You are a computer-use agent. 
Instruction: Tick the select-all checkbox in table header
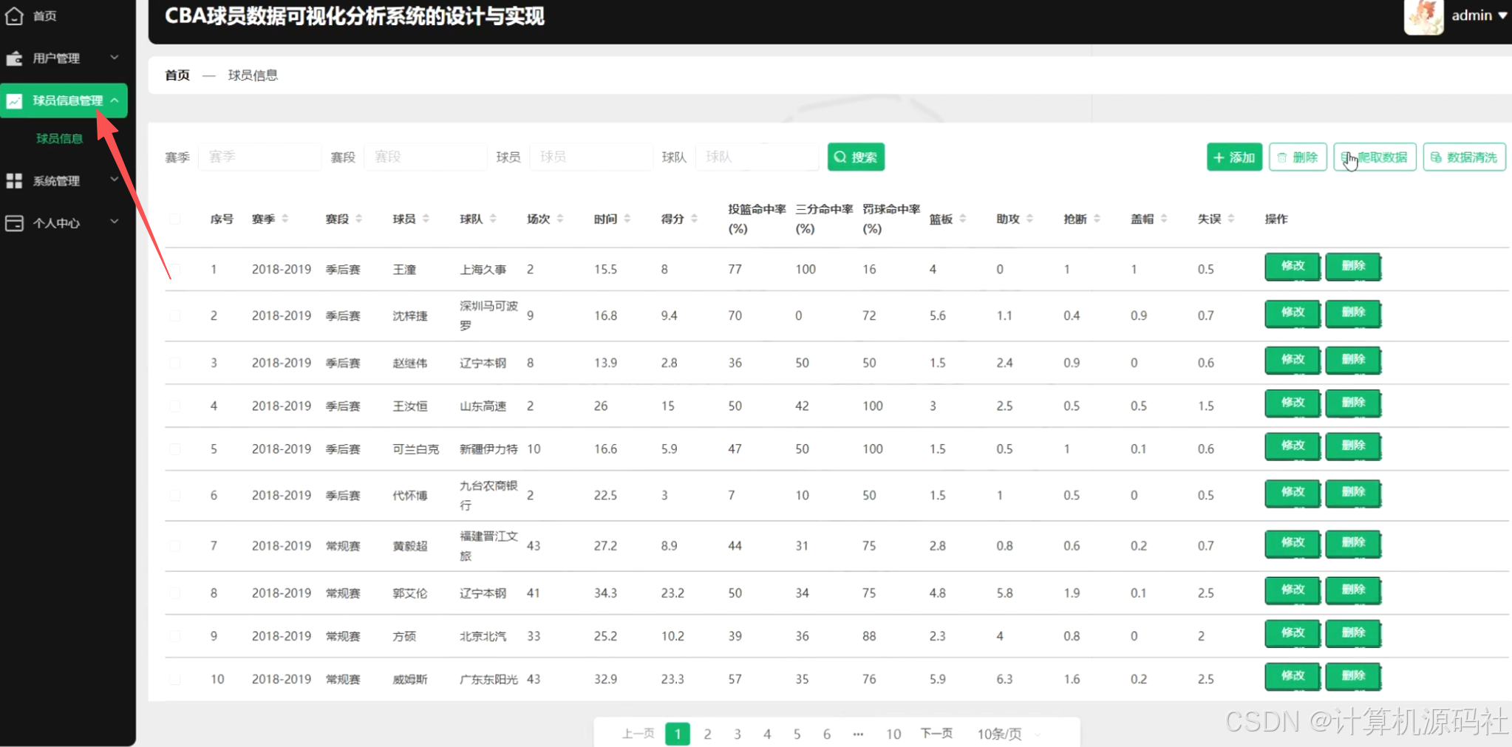(175, 219)
